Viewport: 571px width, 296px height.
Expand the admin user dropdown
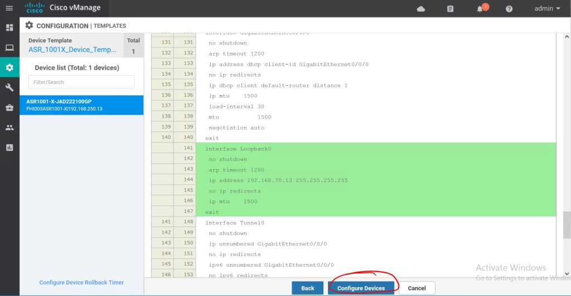[x=547, y=8]
